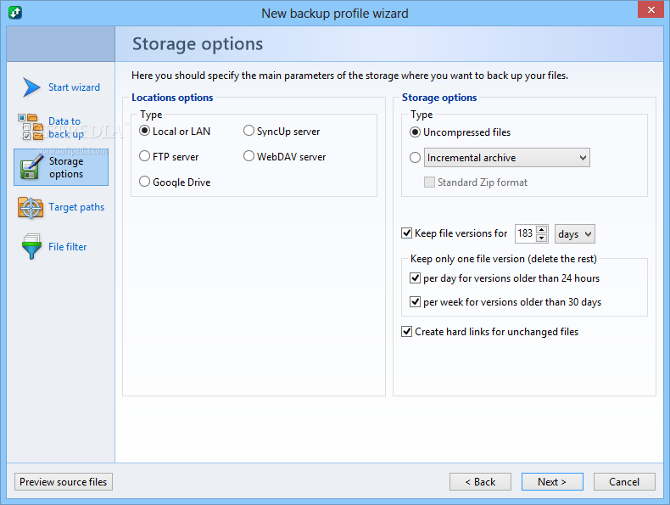
Task: Toggle Keep file versions for checkbox
Action: point(407,233)
